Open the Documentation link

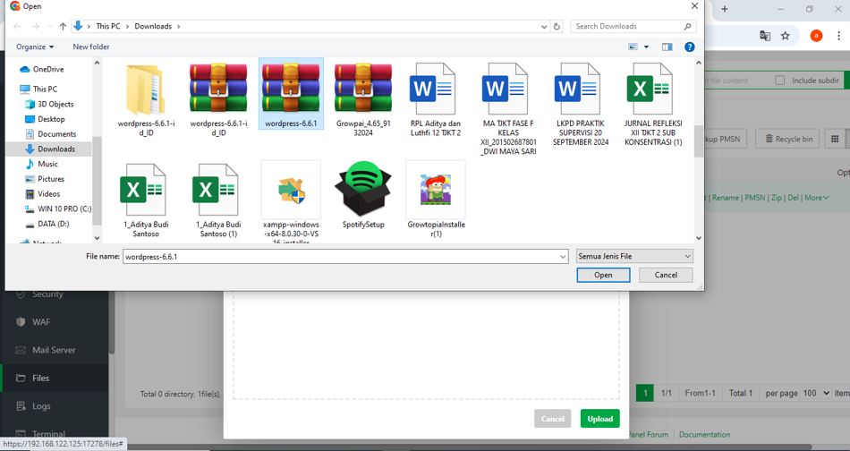point(705,434)
